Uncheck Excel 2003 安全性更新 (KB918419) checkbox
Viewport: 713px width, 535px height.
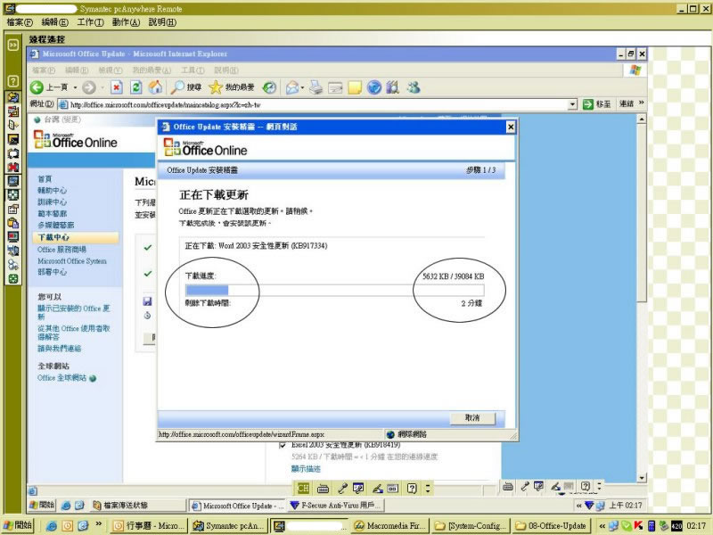(x=283, y=445)
